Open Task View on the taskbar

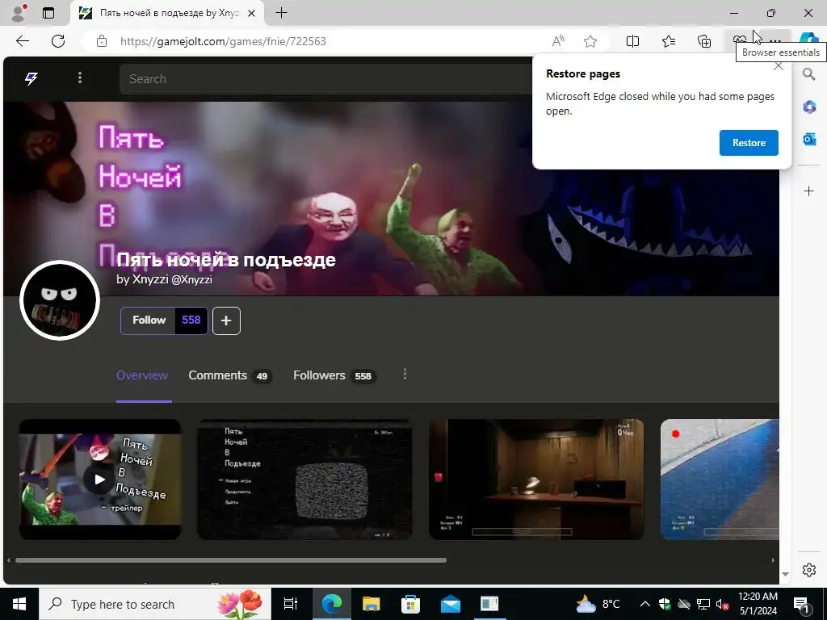pos(291,604)
